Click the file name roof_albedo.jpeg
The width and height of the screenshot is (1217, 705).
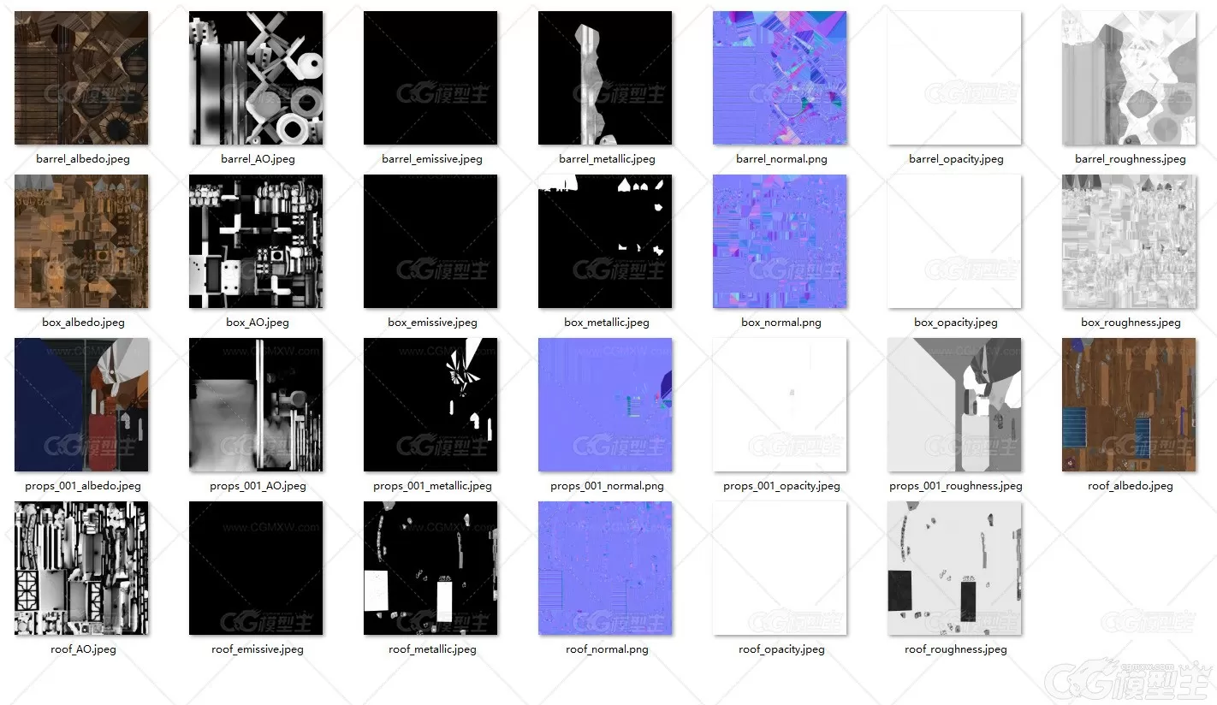pos(1131,486)
